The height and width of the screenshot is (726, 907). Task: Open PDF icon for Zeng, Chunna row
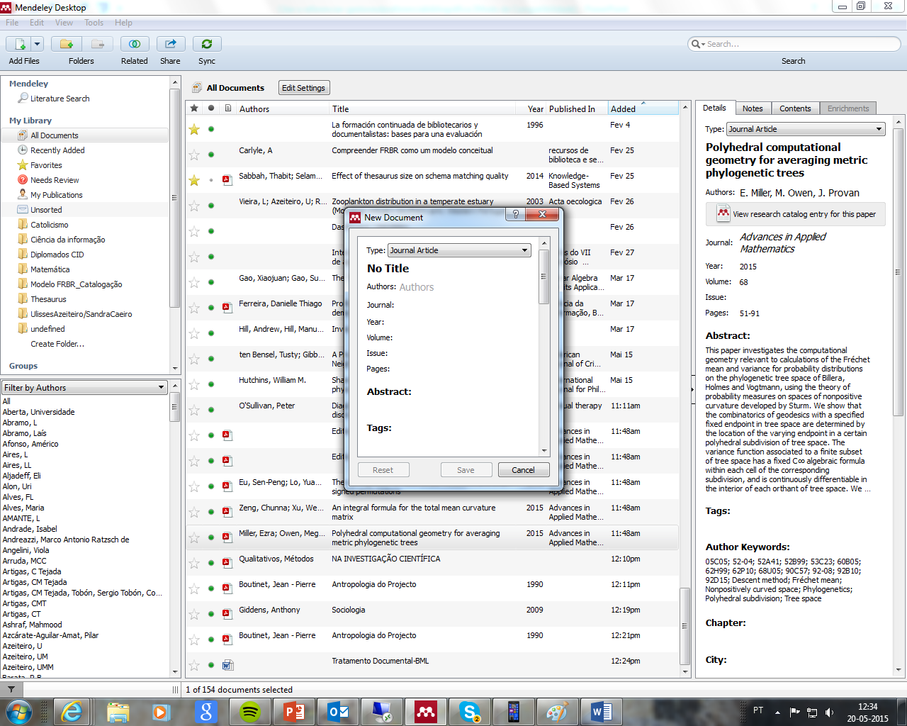(227, 512)
